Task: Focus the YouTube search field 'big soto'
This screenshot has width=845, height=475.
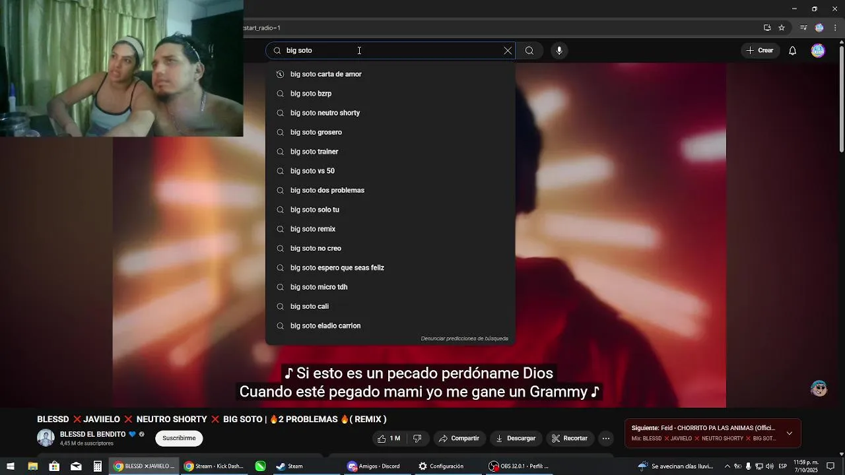Action: click(389, 51)
